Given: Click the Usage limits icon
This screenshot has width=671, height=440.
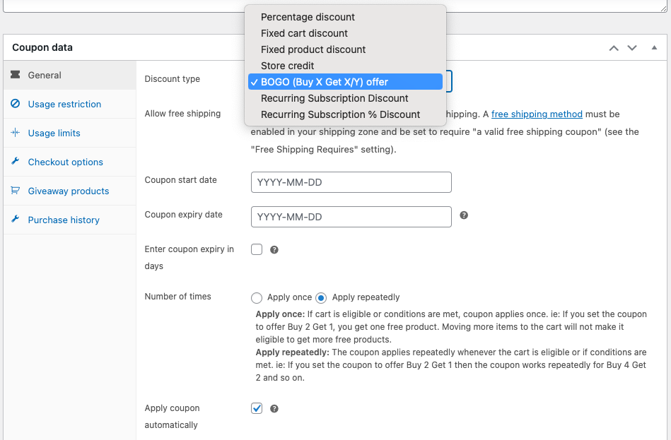Looking at the screenshot, I should 16,133.
